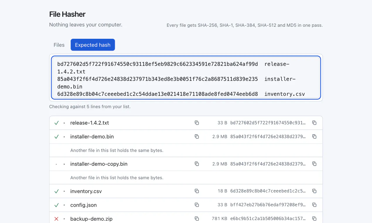Click the config.json file row name
This screenshot has width=372, height=223.
(83, 205)
